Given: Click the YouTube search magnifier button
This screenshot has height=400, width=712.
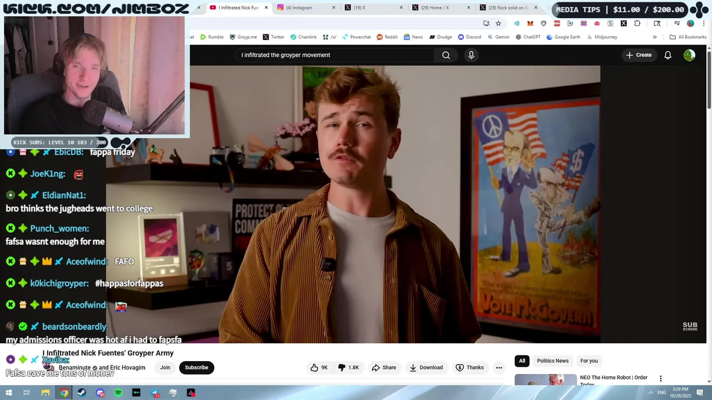Looking at the screenshot, I should pyautogui.click(x=446, y=55).
